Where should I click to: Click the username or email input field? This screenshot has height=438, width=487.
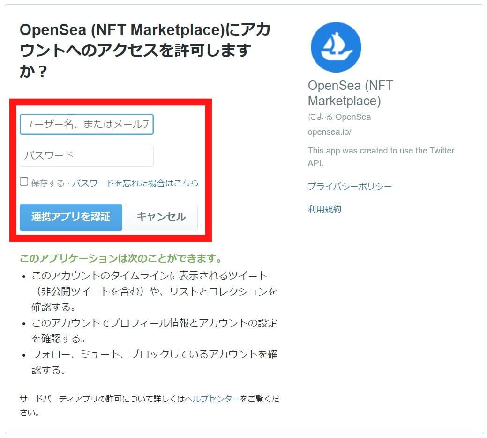click(87, 124)
